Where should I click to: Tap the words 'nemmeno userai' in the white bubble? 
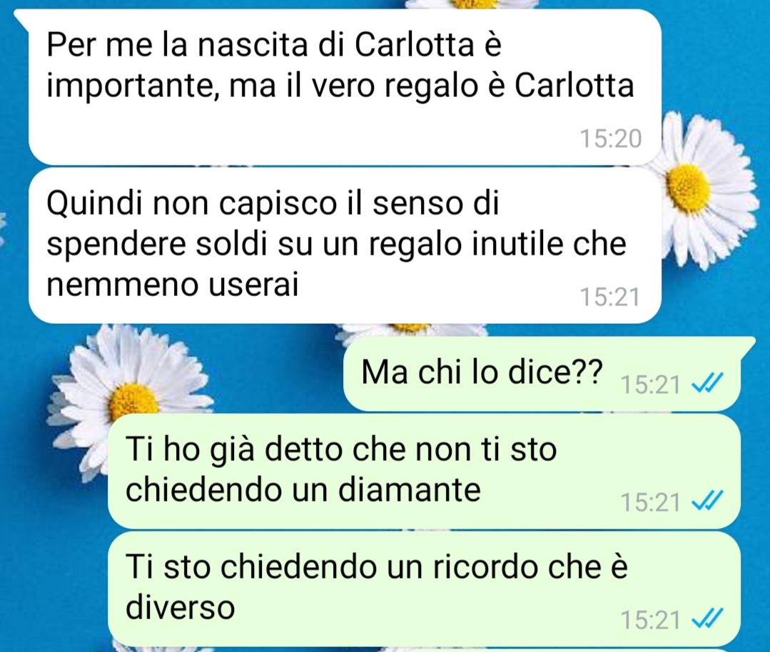(x=173, y=284)
